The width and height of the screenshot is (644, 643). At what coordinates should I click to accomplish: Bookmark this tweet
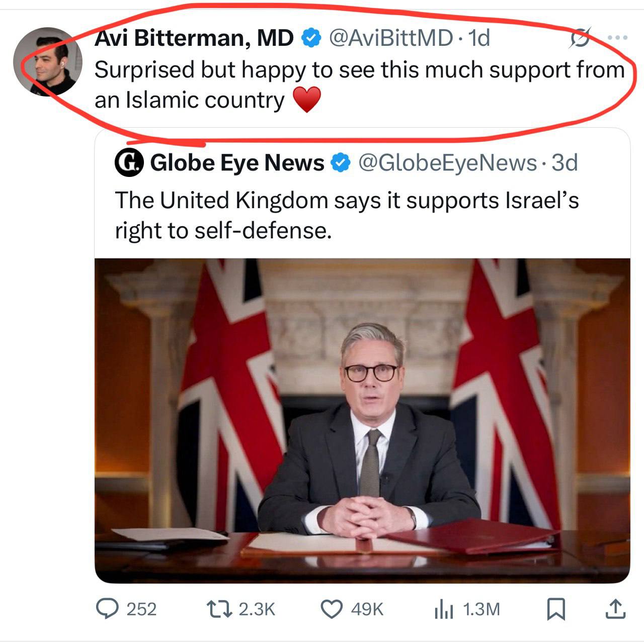(x=556, y=609)
